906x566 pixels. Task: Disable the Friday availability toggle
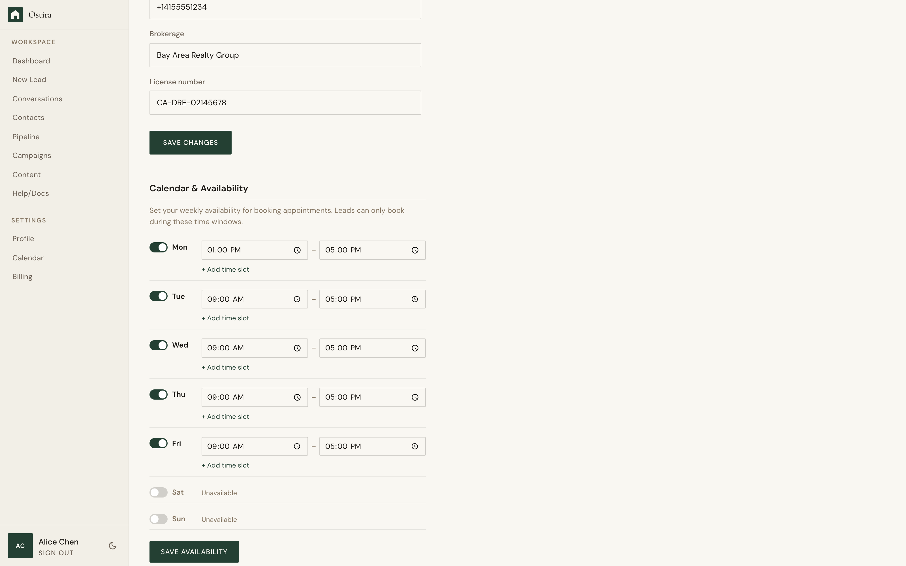pyautogui.click(x=158, y=443)
